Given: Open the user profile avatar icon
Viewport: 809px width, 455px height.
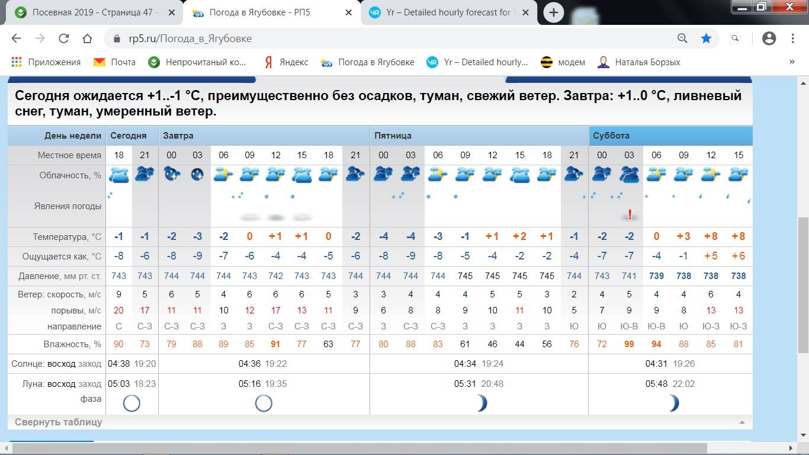Looking at the screenshot, I should click(x=769, y=39).
